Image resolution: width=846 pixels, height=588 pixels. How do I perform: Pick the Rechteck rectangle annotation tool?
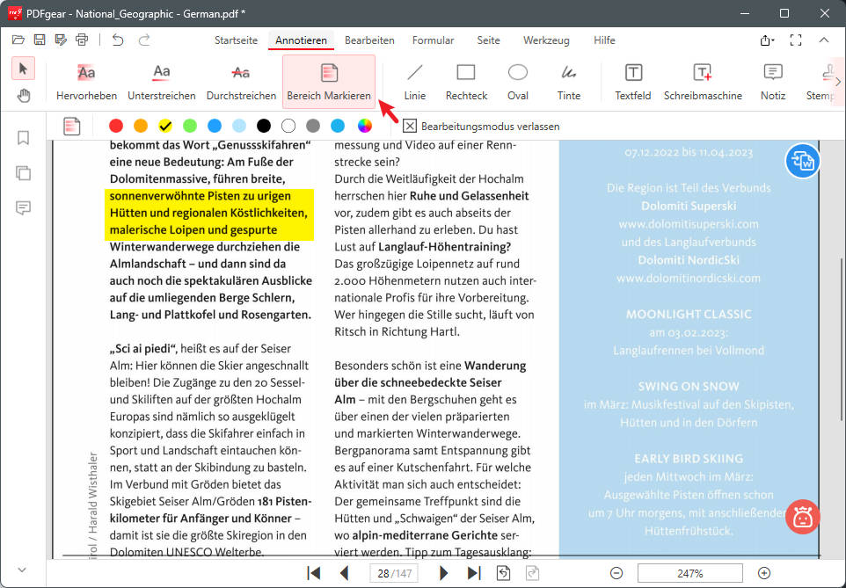point(465,80)
